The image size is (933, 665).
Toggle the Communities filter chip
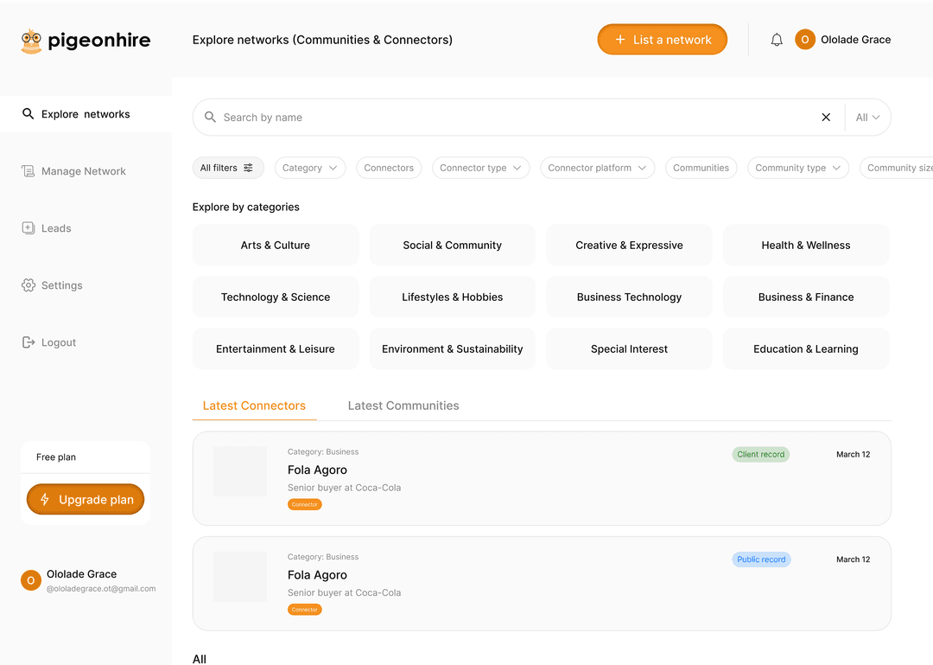pos(701,168)
